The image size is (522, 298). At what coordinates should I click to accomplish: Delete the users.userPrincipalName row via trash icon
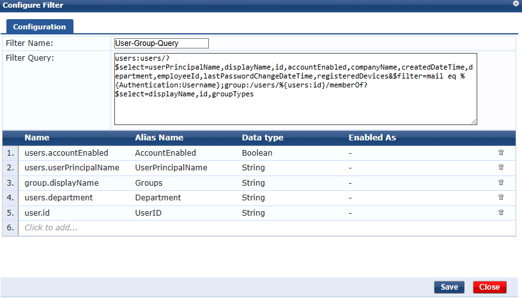pos(501,167)
